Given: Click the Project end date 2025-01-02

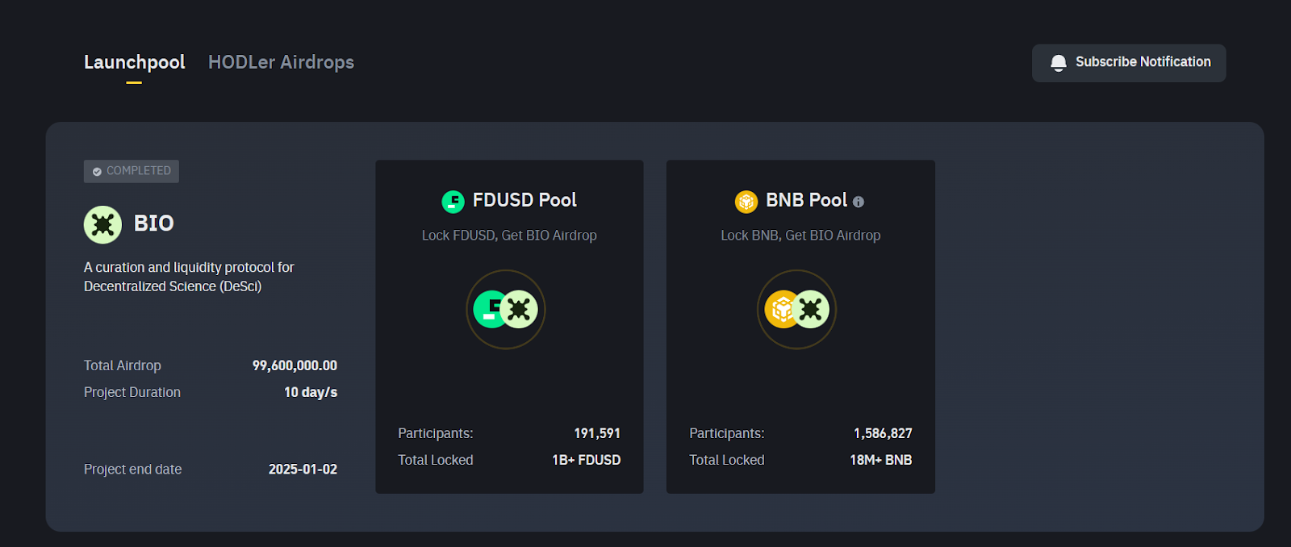Looking at the screenshot, I should tap(303, 469).
